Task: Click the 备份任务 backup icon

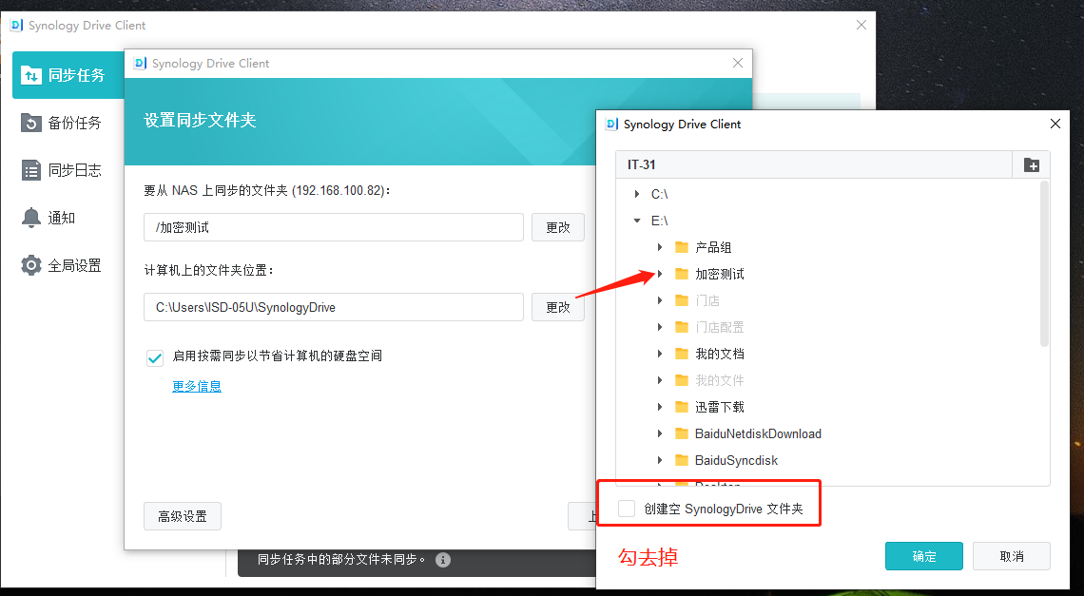Action: (31, 123)
